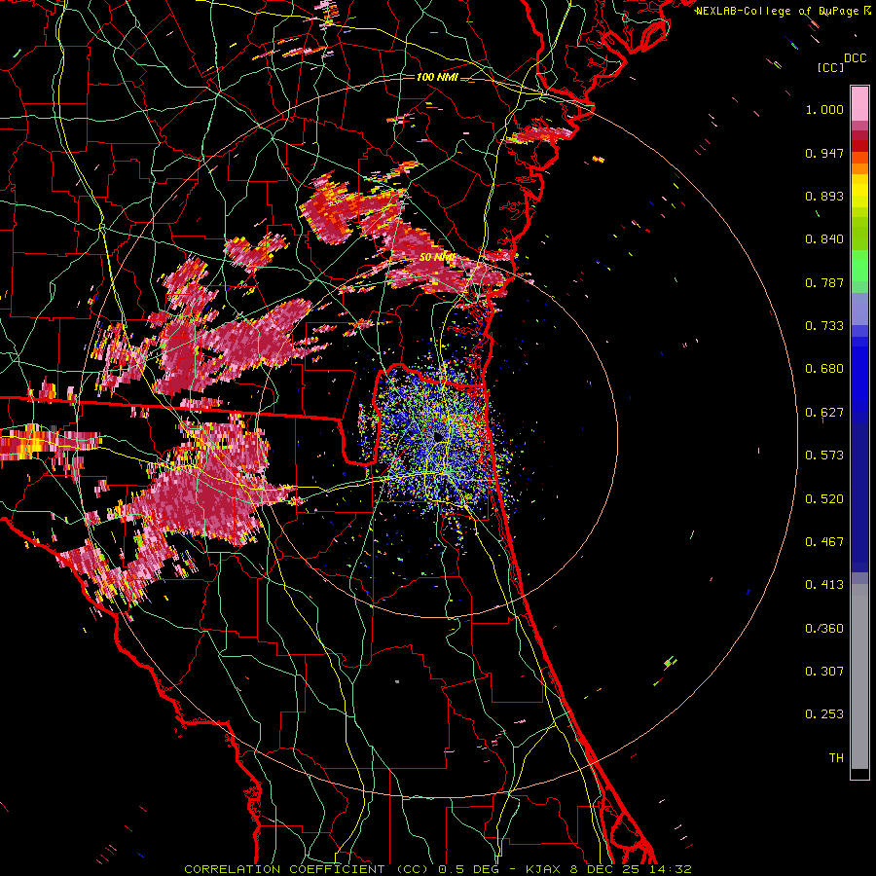Pick the gray segment of the color bar

pyautogui.click(x=859, y=676)
